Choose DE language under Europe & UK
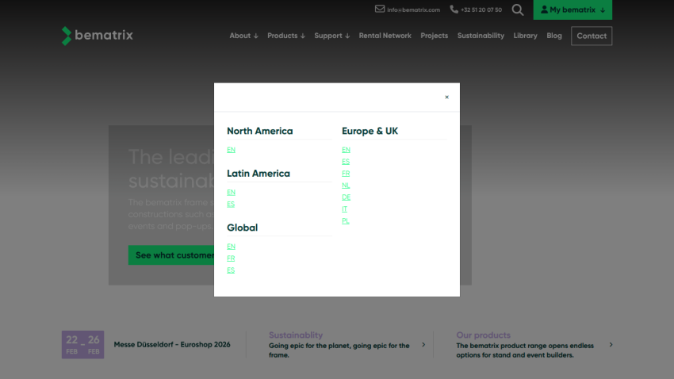This screenshot has height=379, width=674. tap(346, 197)
